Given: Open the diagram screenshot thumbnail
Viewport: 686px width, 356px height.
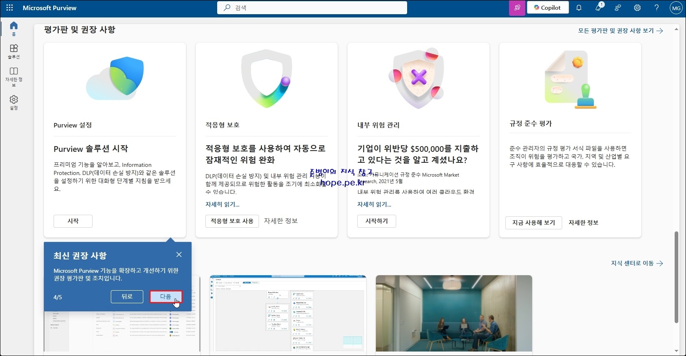Looking at the screenshot, I should click(x=288, y=313).
